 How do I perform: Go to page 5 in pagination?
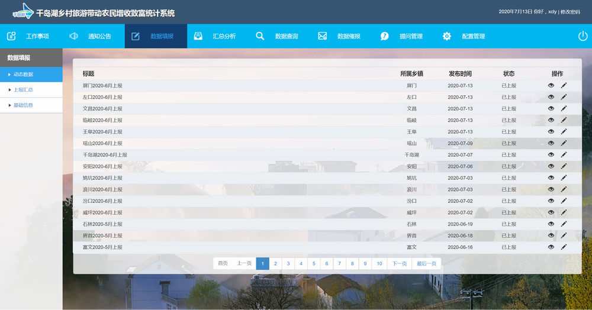(314, 263)
